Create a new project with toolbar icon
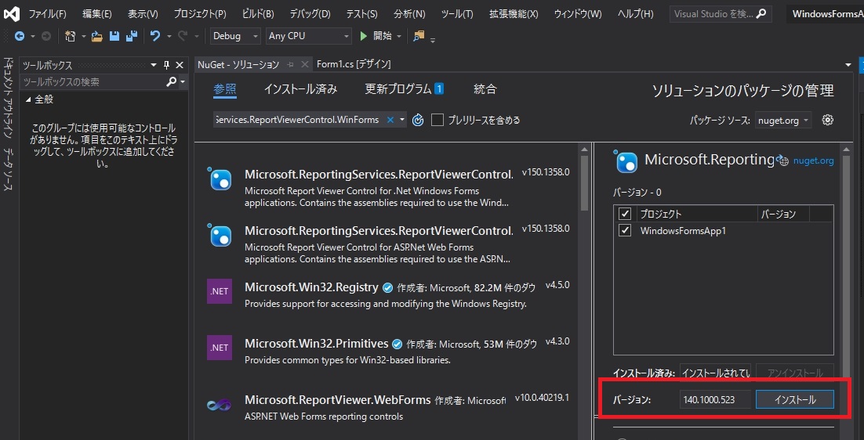This screenshot has height=440, width=864. tap(71, 36)
